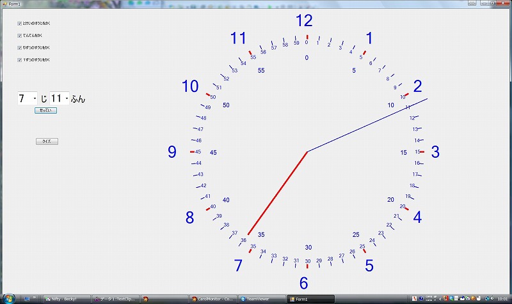Image resolution: width=512 pixels, height=304 pixels.
Task: Switch to Nifty - Becky! taskbar item
Action: point(67,299)
